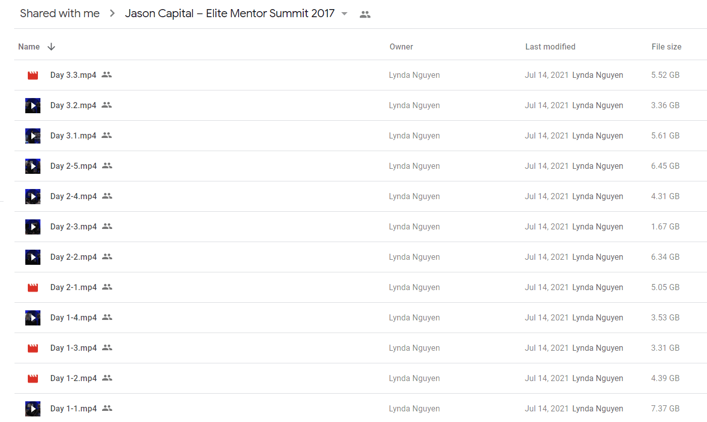Click the shared people icon beside Day 3.2.mp4
The width and height of the screenshot is (707, 422).
click(x=106, y=105)
